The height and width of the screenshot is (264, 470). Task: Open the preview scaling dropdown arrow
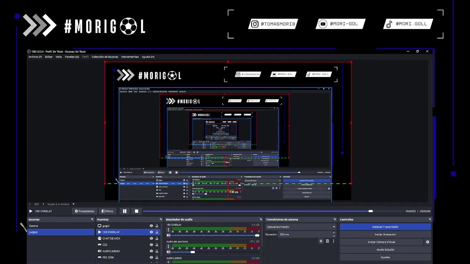(73, 204)
